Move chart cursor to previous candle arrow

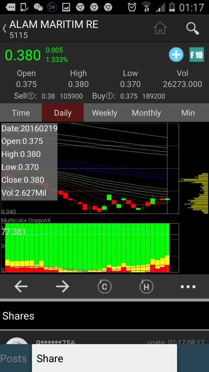[x=21, y=286]
